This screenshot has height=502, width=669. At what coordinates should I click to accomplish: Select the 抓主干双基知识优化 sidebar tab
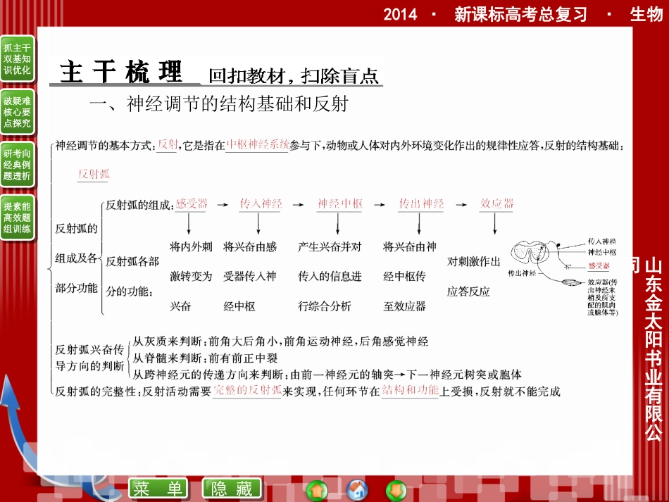coord(17,59)
